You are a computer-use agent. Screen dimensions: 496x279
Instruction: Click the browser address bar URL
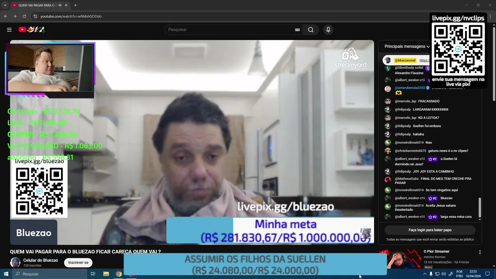point(71,16)
